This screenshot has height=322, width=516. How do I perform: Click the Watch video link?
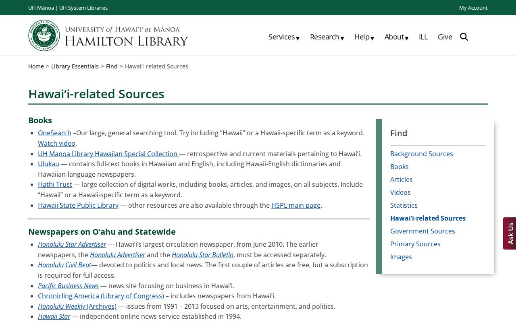pyautogui.click(x=56, y=143)
